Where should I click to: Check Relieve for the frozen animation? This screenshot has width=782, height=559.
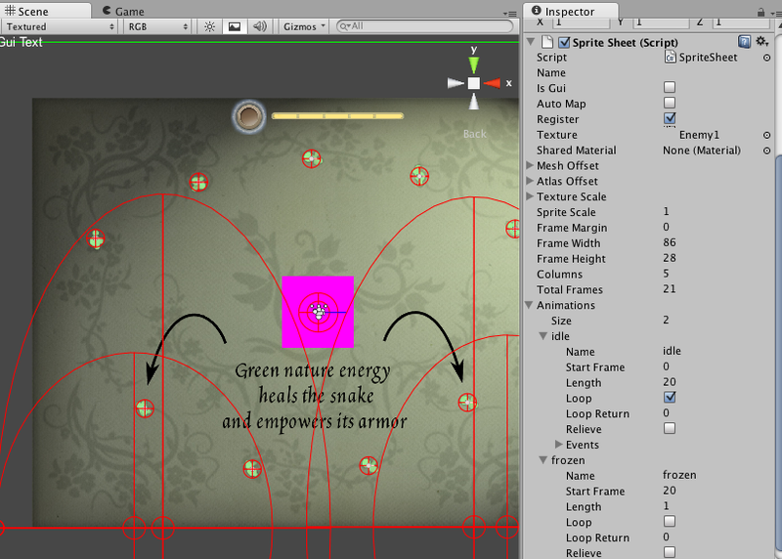670,552
